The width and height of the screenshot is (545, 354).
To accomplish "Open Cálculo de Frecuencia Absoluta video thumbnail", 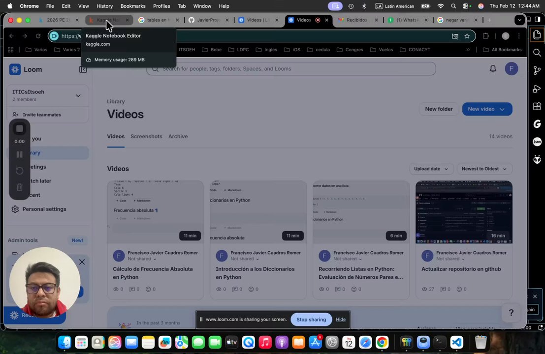I will point(156,212).
